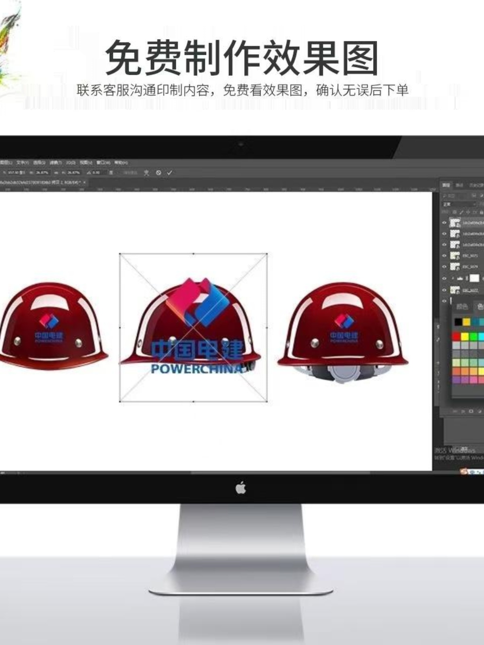Close the open document tab
The height and width of the screenshot is (645, 484).
pyautogui.click(x=84, y=183)
